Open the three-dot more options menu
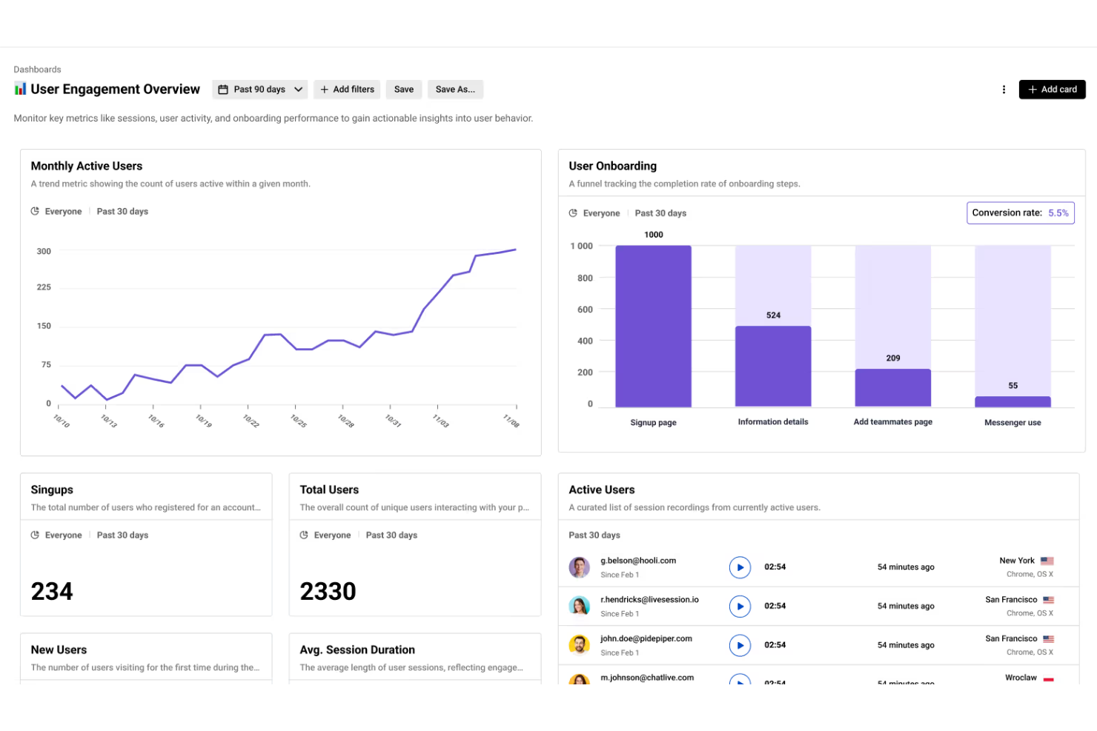Image resolution: width=1097 pixels, height=731 pixels. click(x=1004, y=90)
